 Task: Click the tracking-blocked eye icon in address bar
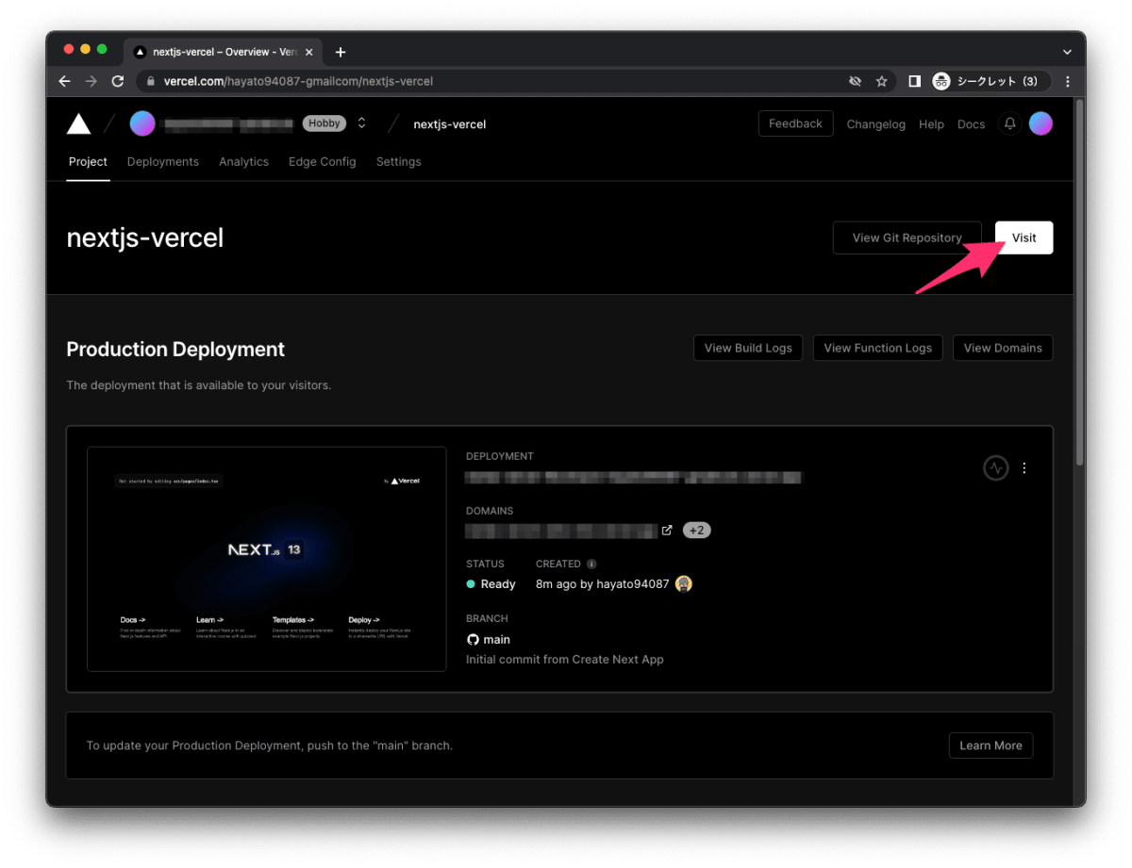(856, 81)
